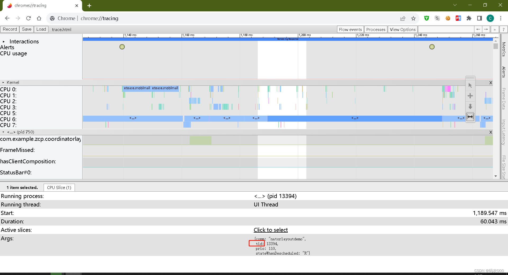
Task: Click the 1,189.547 ms start value
Action: 489,213
